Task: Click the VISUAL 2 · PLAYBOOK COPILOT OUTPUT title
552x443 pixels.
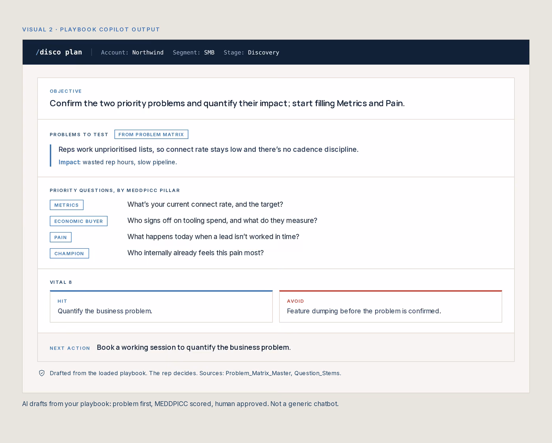Action: pos(91,30)
